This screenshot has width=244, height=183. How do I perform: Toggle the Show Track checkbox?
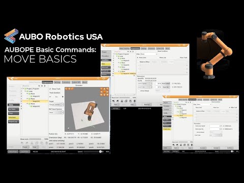[x=50, y=89]
